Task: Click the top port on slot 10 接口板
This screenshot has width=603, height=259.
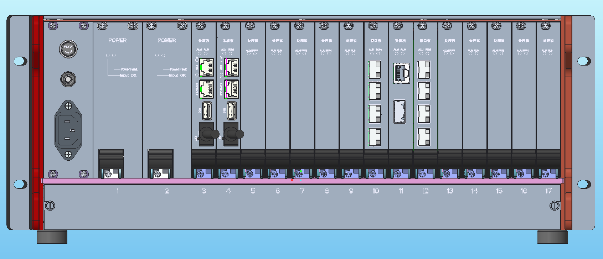Action: [375, 69]
